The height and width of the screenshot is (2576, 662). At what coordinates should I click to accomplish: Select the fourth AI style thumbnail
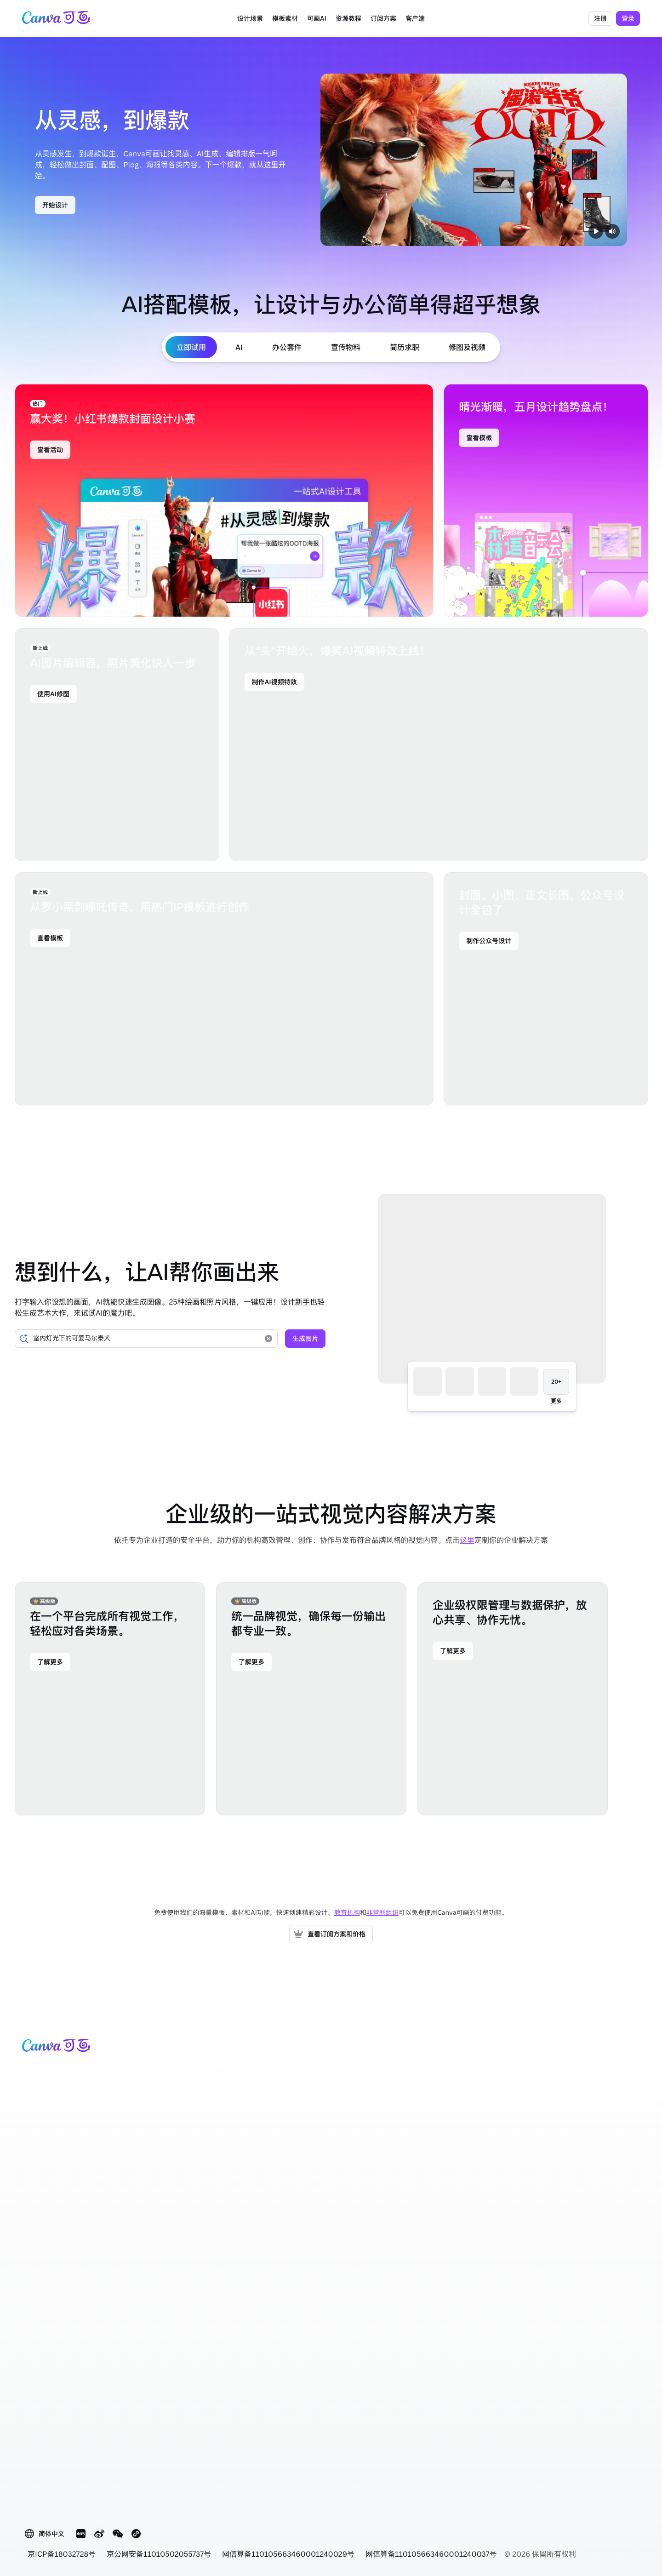524,1381
